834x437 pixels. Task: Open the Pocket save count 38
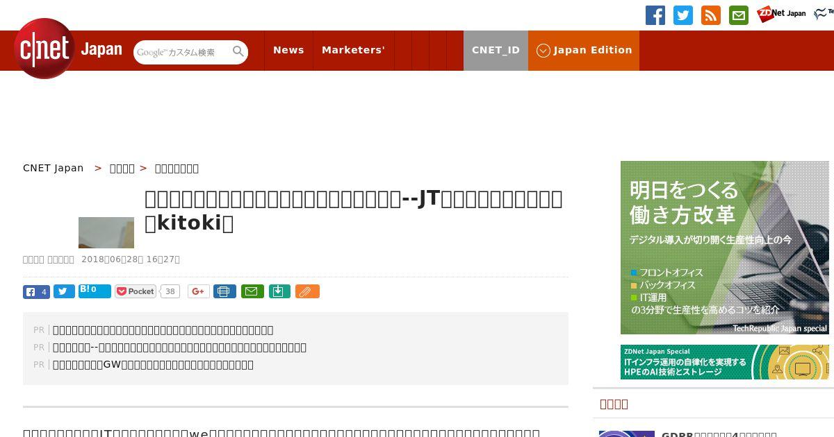pos(170,291)
